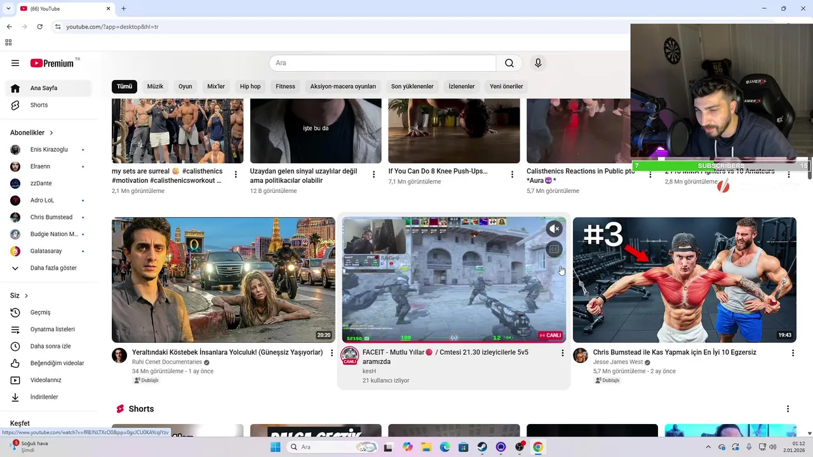Click the YouTube search input field
813x457 pixels.
(x=382, y=63)
